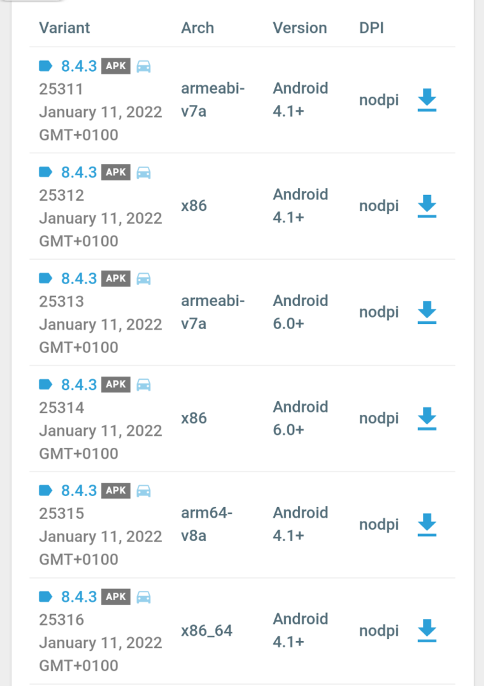Screen dimensions: 484x686
Task: Download variant 25311 armeabi-v7a APK
Action: click(x=427, y=100)
